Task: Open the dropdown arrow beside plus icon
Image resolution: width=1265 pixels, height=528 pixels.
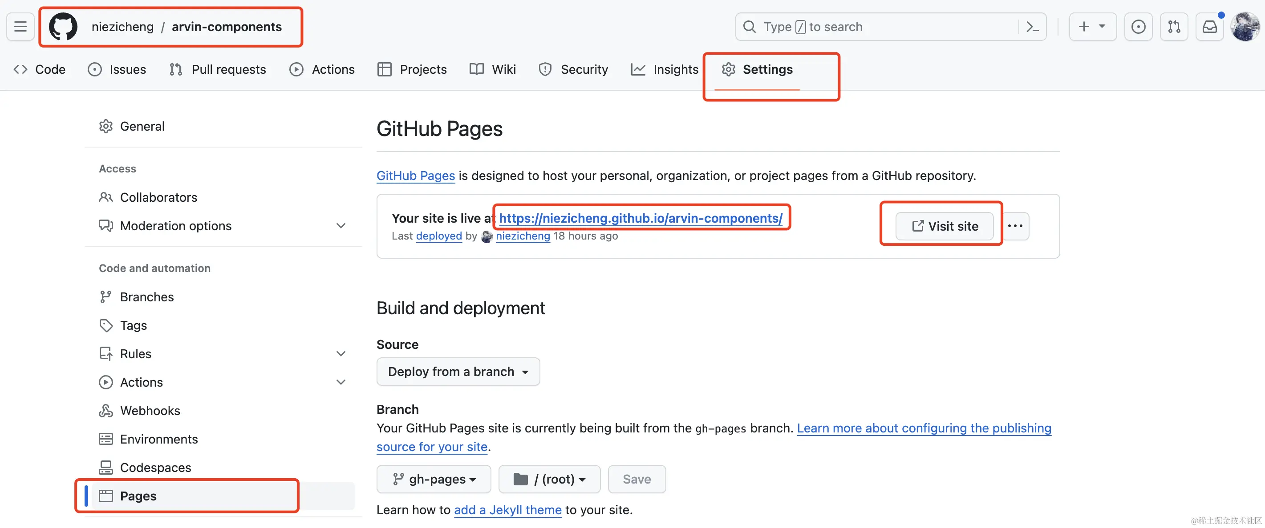Action: [1102, 27]
